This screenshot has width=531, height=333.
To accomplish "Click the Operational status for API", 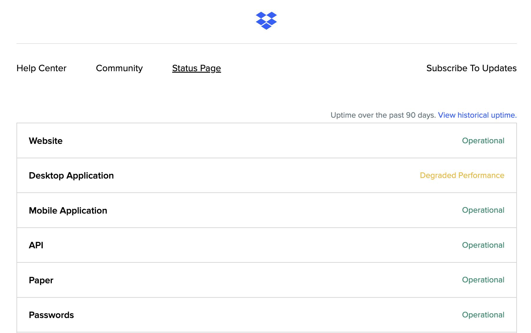I will (x=483, y=245).
